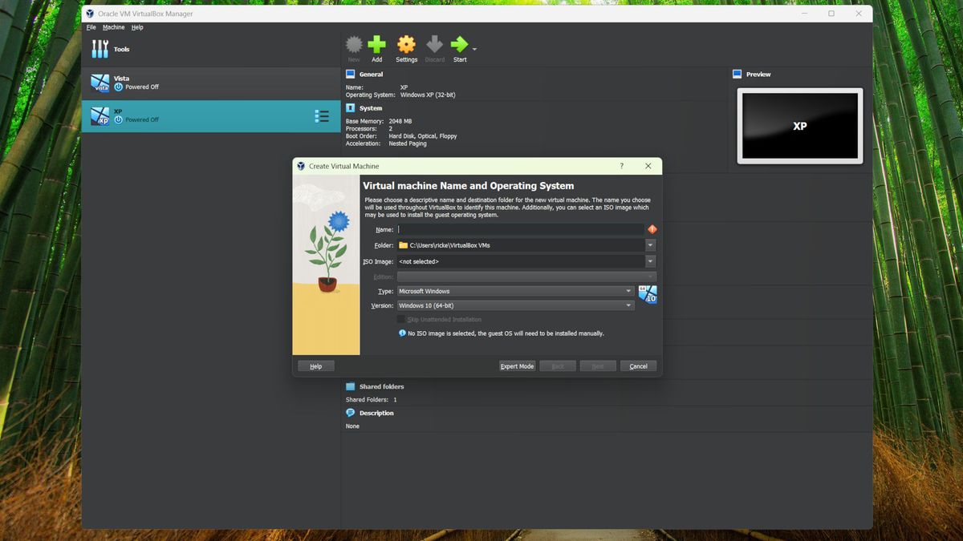Open the ISO Image selector dropdown
Image resolution: width=963 pixels, height=541 pixels.
tap(650, 260)
